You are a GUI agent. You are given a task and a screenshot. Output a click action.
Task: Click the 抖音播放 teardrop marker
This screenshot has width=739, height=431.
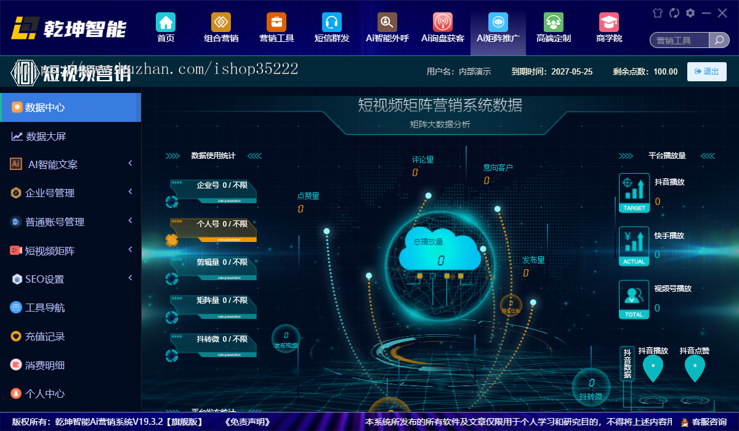tap(653, 368)
